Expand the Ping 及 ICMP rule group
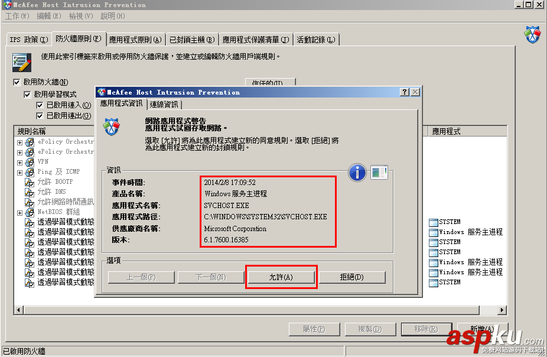This screenshot has height=357, width=547. tap(19, 173)
